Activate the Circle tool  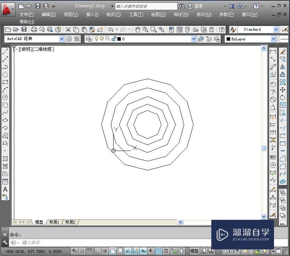5,97
